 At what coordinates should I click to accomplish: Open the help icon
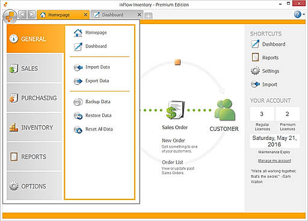[298, 14]
